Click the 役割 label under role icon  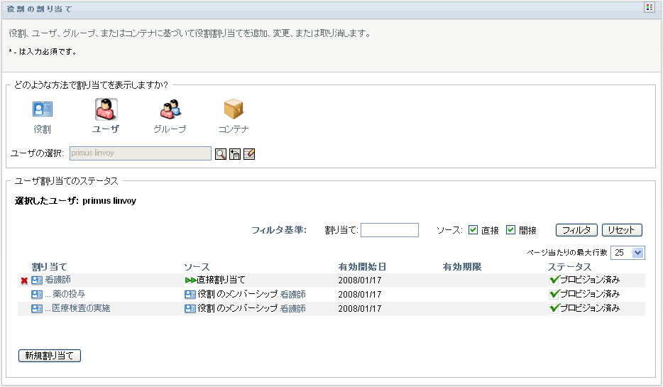(x=43, y=129)
